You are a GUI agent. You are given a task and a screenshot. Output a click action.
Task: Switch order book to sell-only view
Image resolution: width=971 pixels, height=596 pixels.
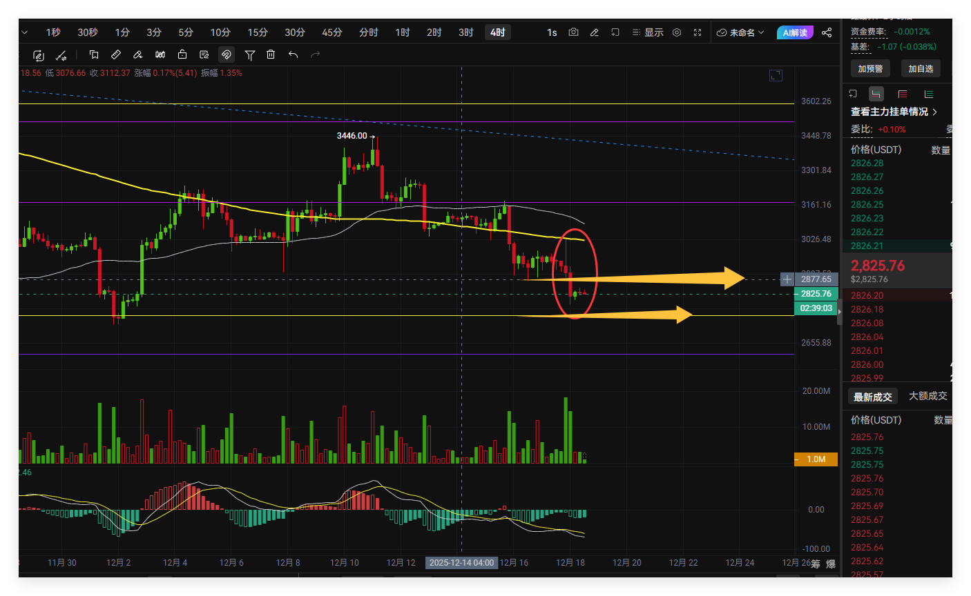pos(903,94)
